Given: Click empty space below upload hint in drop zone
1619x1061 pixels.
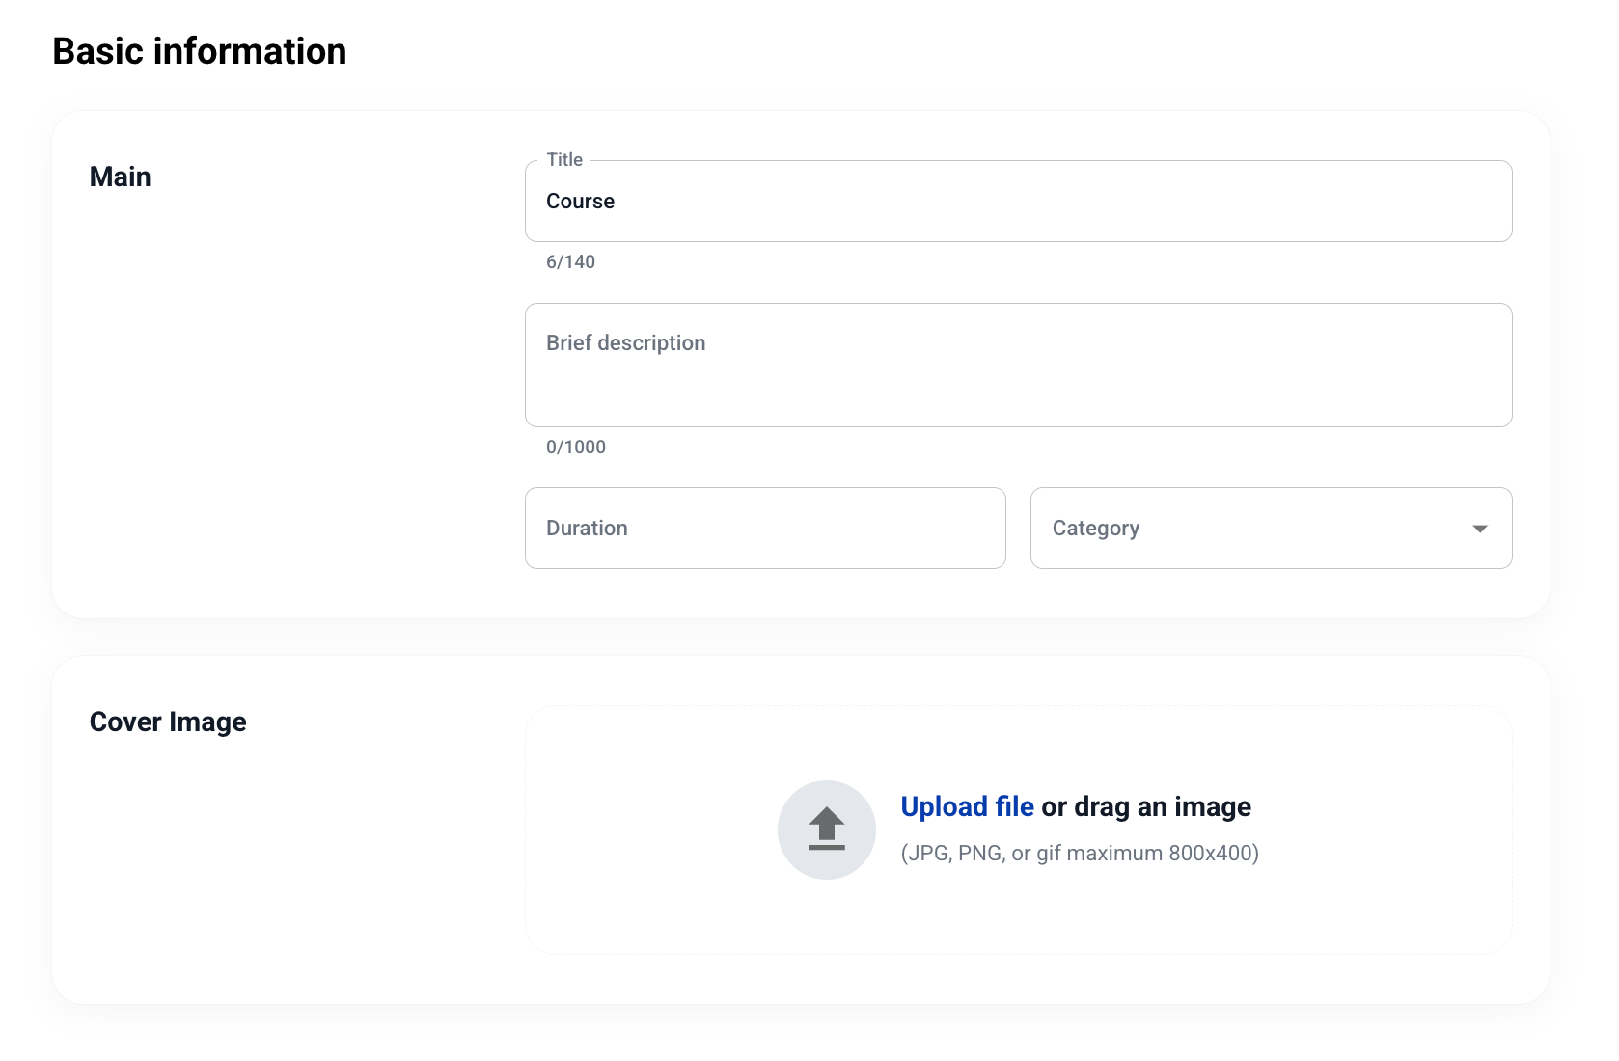Looking at the screenshot, I should (x=1018, y=916).
